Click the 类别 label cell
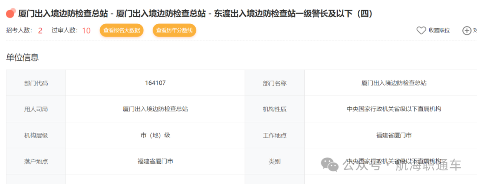This screenshot has width=477, height=184. 275,161
